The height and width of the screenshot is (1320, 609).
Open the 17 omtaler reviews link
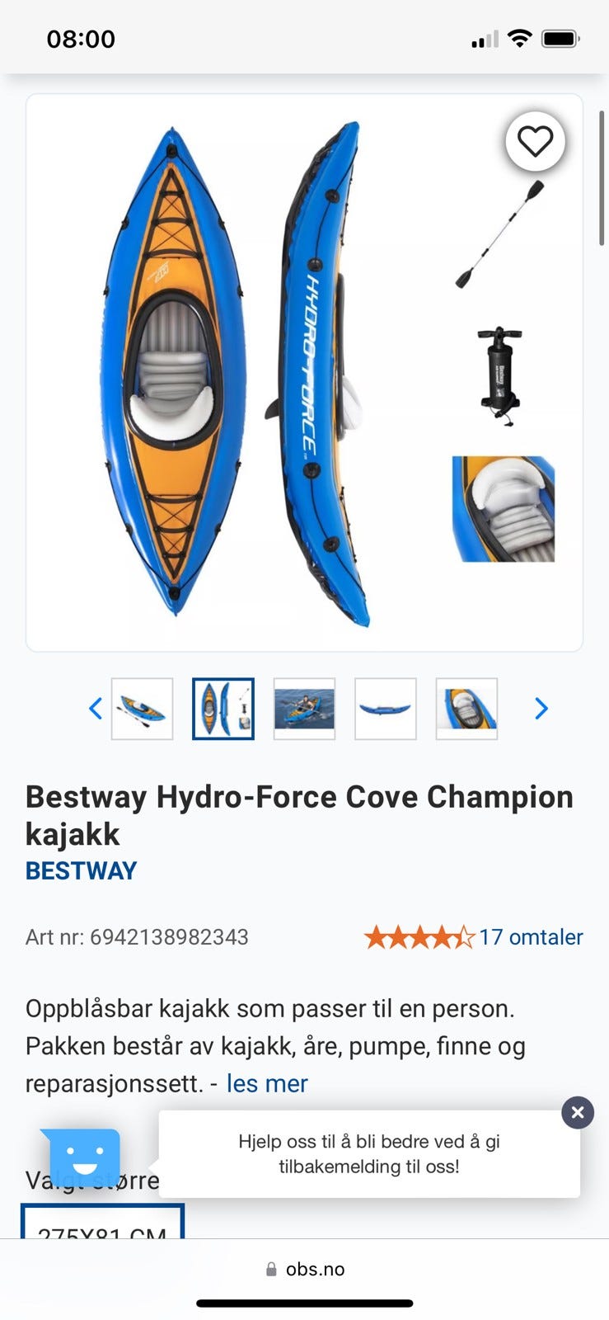[x=532, y=936]
